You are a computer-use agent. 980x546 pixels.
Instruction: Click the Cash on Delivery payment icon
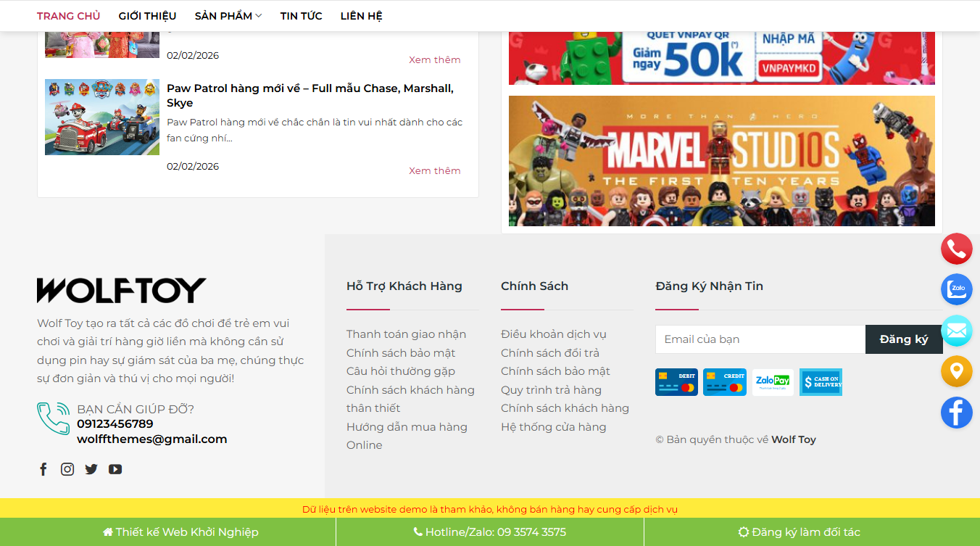821,382
